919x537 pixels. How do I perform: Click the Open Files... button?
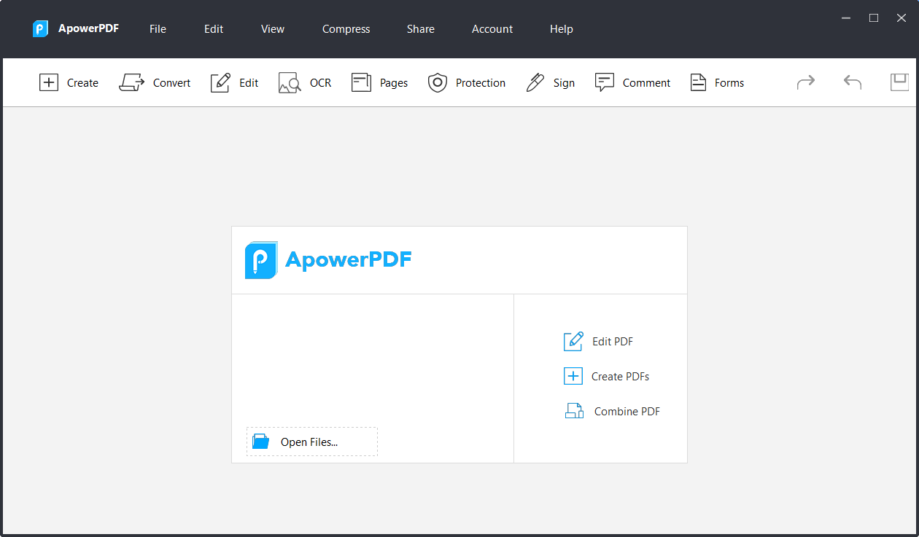tap(312, 442)
